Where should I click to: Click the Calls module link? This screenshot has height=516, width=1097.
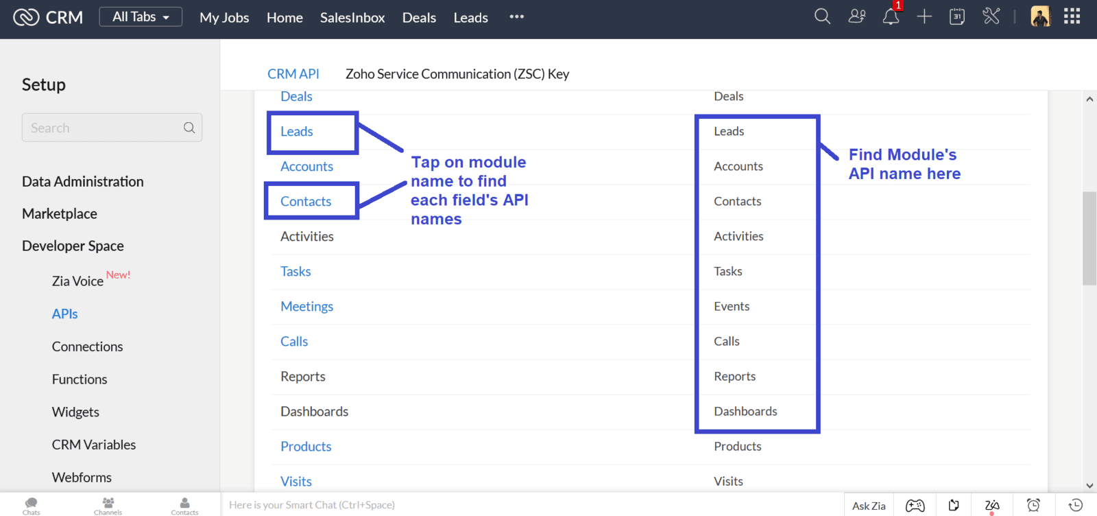tap(294, 342)
